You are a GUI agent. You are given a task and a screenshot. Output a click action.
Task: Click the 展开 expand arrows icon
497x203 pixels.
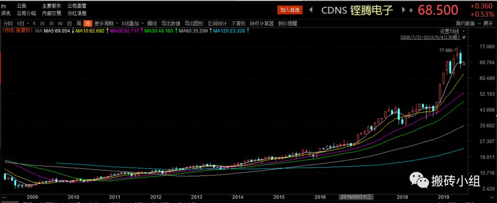(x=479, y=23)
